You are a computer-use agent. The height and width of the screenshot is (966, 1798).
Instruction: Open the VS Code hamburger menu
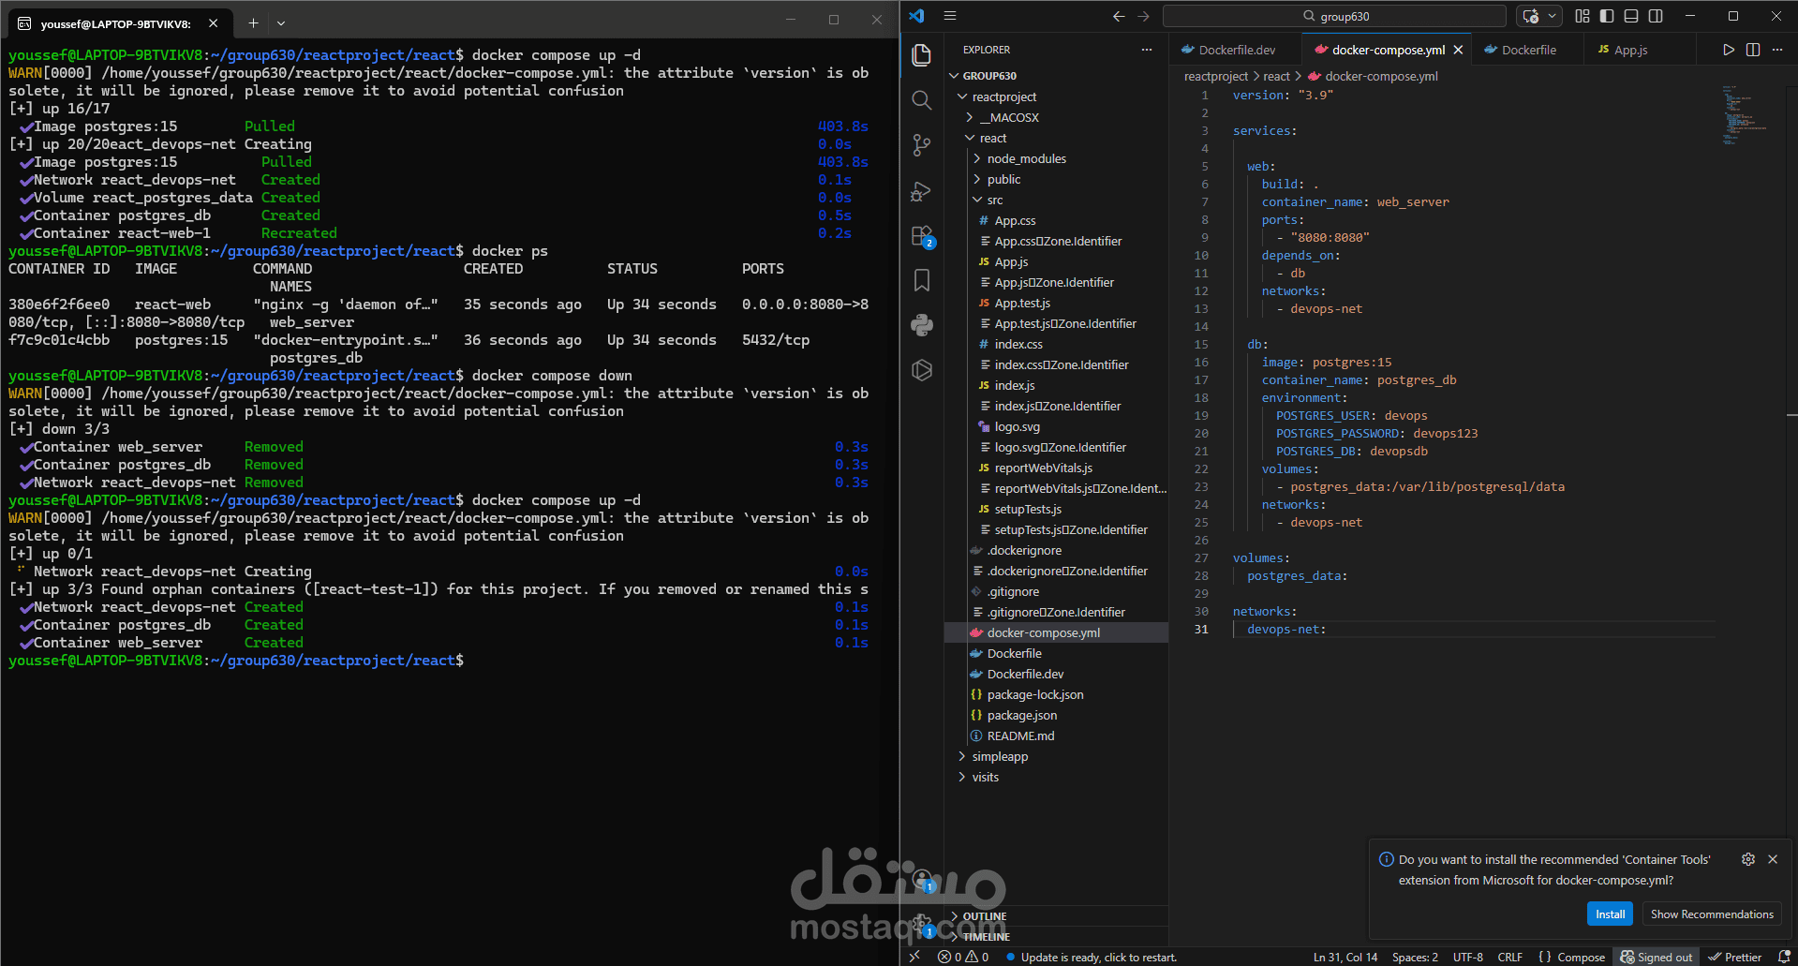click(950, 16)
